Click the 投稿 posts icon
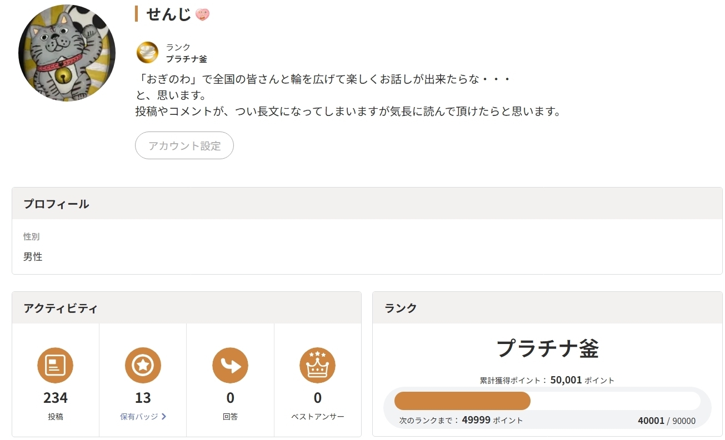Viewport: 725px width, 440px height. tap(55, 365)
